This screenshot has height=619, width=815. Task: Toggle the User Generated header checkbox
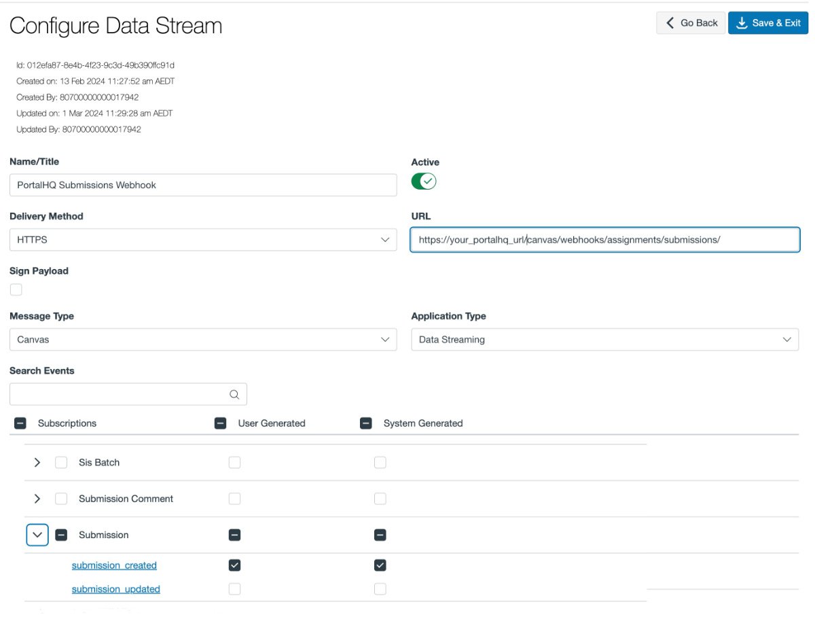point(220,423)
